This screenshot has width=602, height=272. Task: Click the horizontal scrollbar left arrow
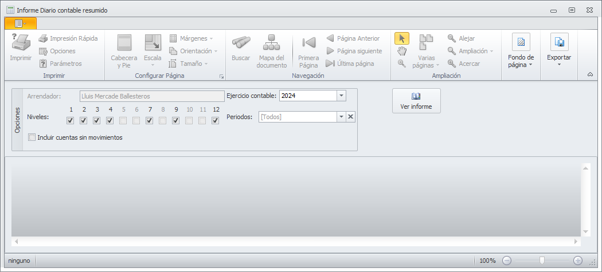16,241
